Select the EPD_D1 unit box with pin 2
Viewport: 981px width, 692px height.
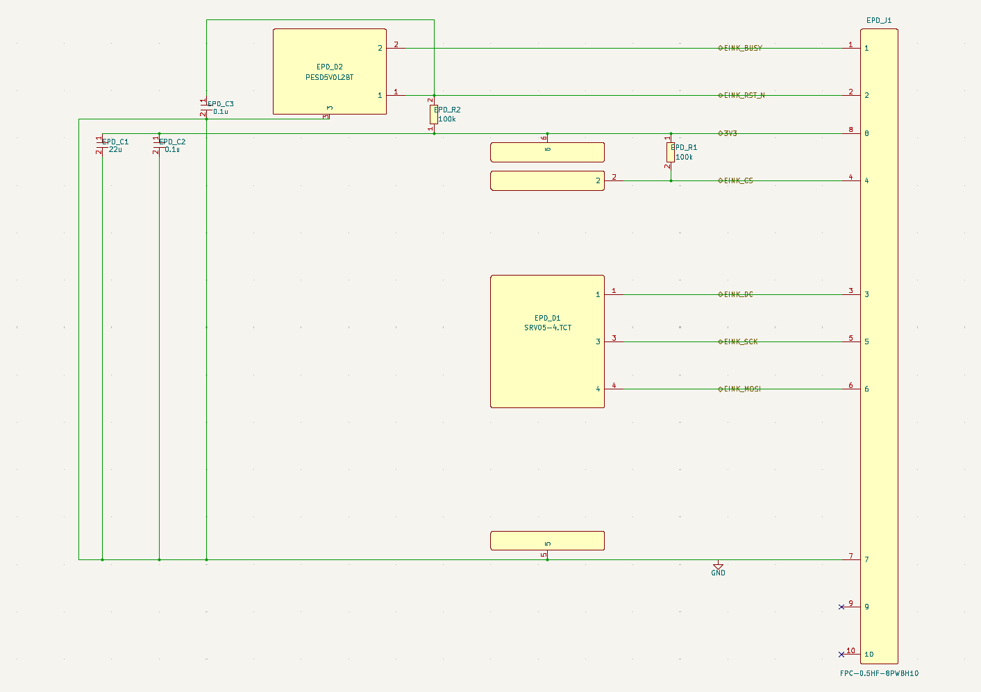coord(547,180)
